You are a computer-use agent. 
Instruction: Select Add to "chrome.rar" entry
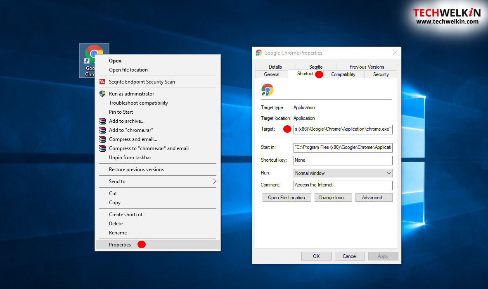pos(157,130)
